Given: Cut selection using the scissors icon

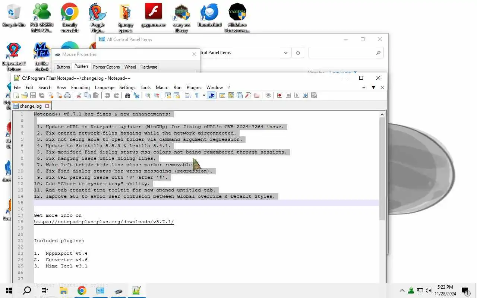Looking at the screenshot, I should (79, 95).
